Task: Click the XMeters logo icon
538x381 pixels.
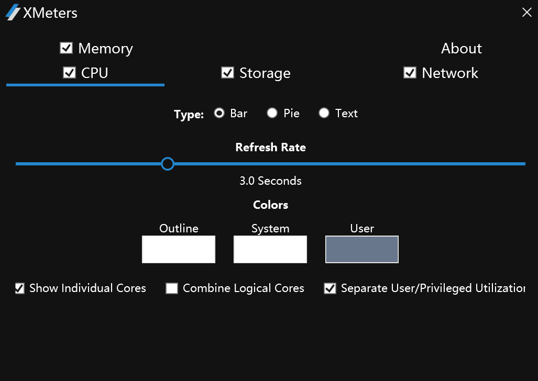Action: (13, 12)
